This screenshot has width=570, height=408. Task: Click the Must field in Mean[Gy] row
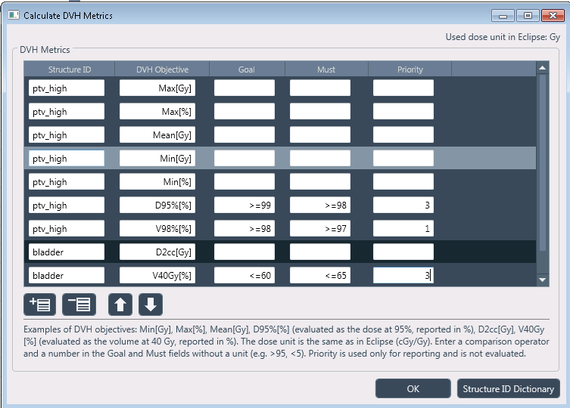click(x=320, y=135)
